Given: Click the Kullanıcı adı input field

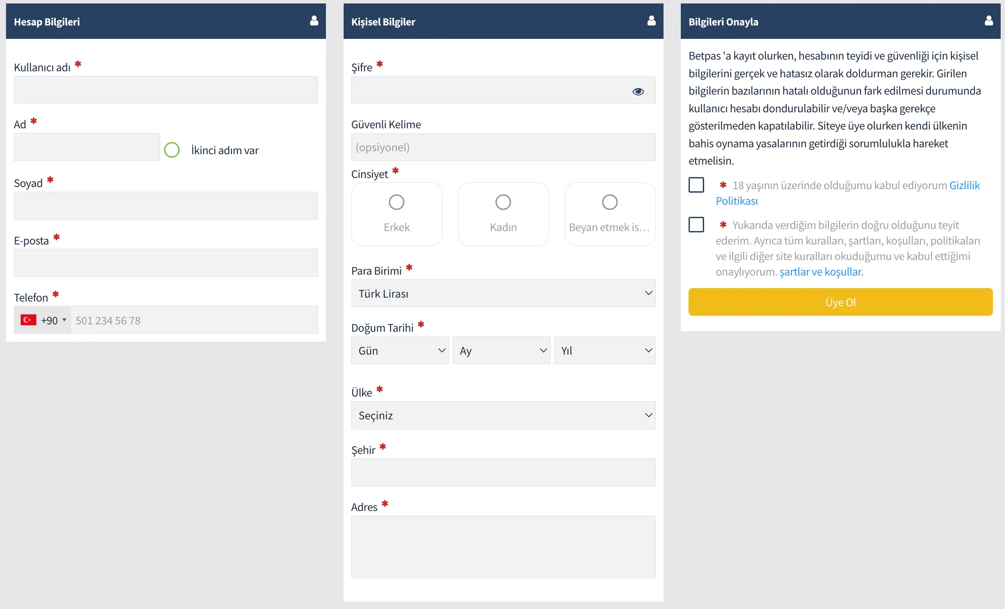Looking at the screenshot, I should pos(166,90).
